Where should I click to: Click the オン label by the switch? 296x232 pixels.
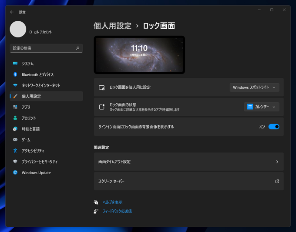pyautogui.click(x=262, y=127)
